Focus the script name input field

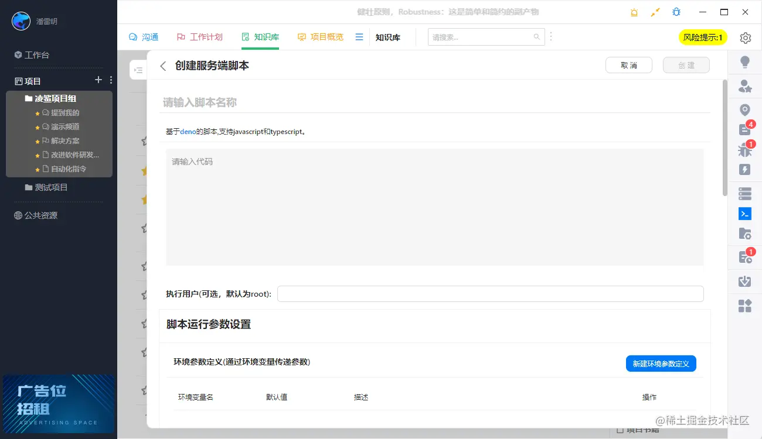435,102
